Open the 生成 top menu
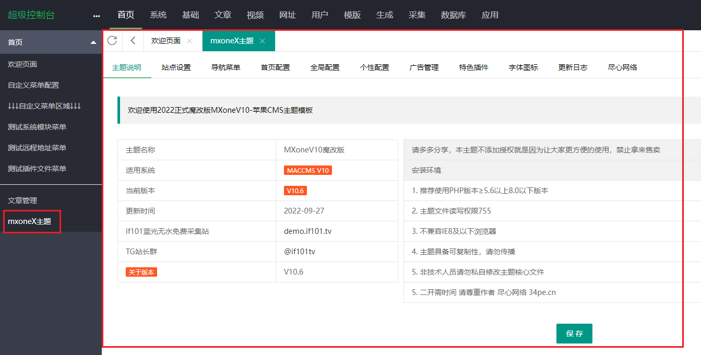701x355 pixels. point(385,15)
